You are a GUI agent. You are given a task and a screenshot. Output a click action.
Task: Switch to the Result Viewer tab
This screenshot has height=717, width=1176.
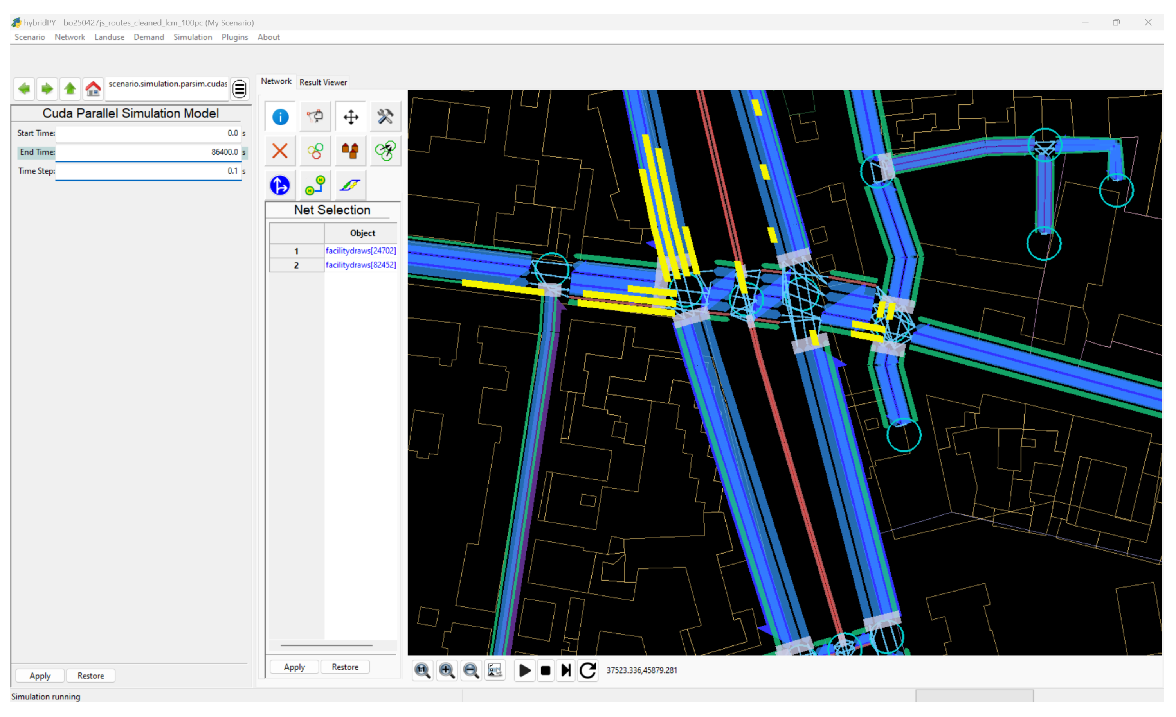tap(322, 82)
